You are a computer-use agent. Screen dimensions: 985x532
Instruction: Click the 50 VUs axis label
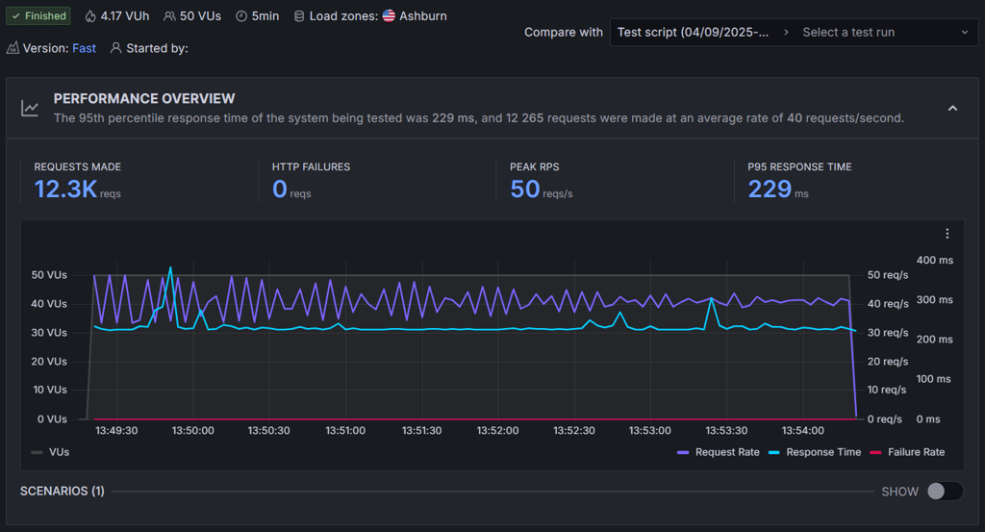pos(49,275)
